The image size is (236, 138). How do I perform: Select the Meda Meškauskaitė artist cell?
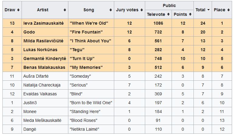[x=42, y=120]
